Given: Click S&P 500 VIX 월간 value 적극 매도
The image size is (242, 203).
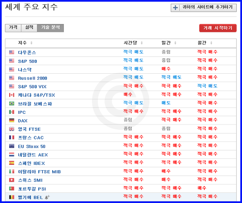Looking at the screenshot, I should (207, 86).
